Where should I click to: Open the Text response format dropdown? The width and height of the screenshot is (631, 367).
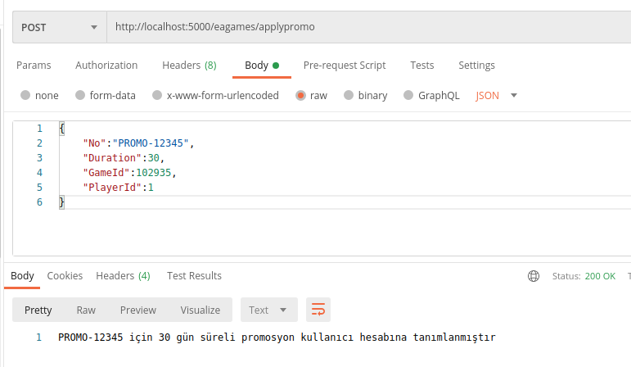point(268,310)
